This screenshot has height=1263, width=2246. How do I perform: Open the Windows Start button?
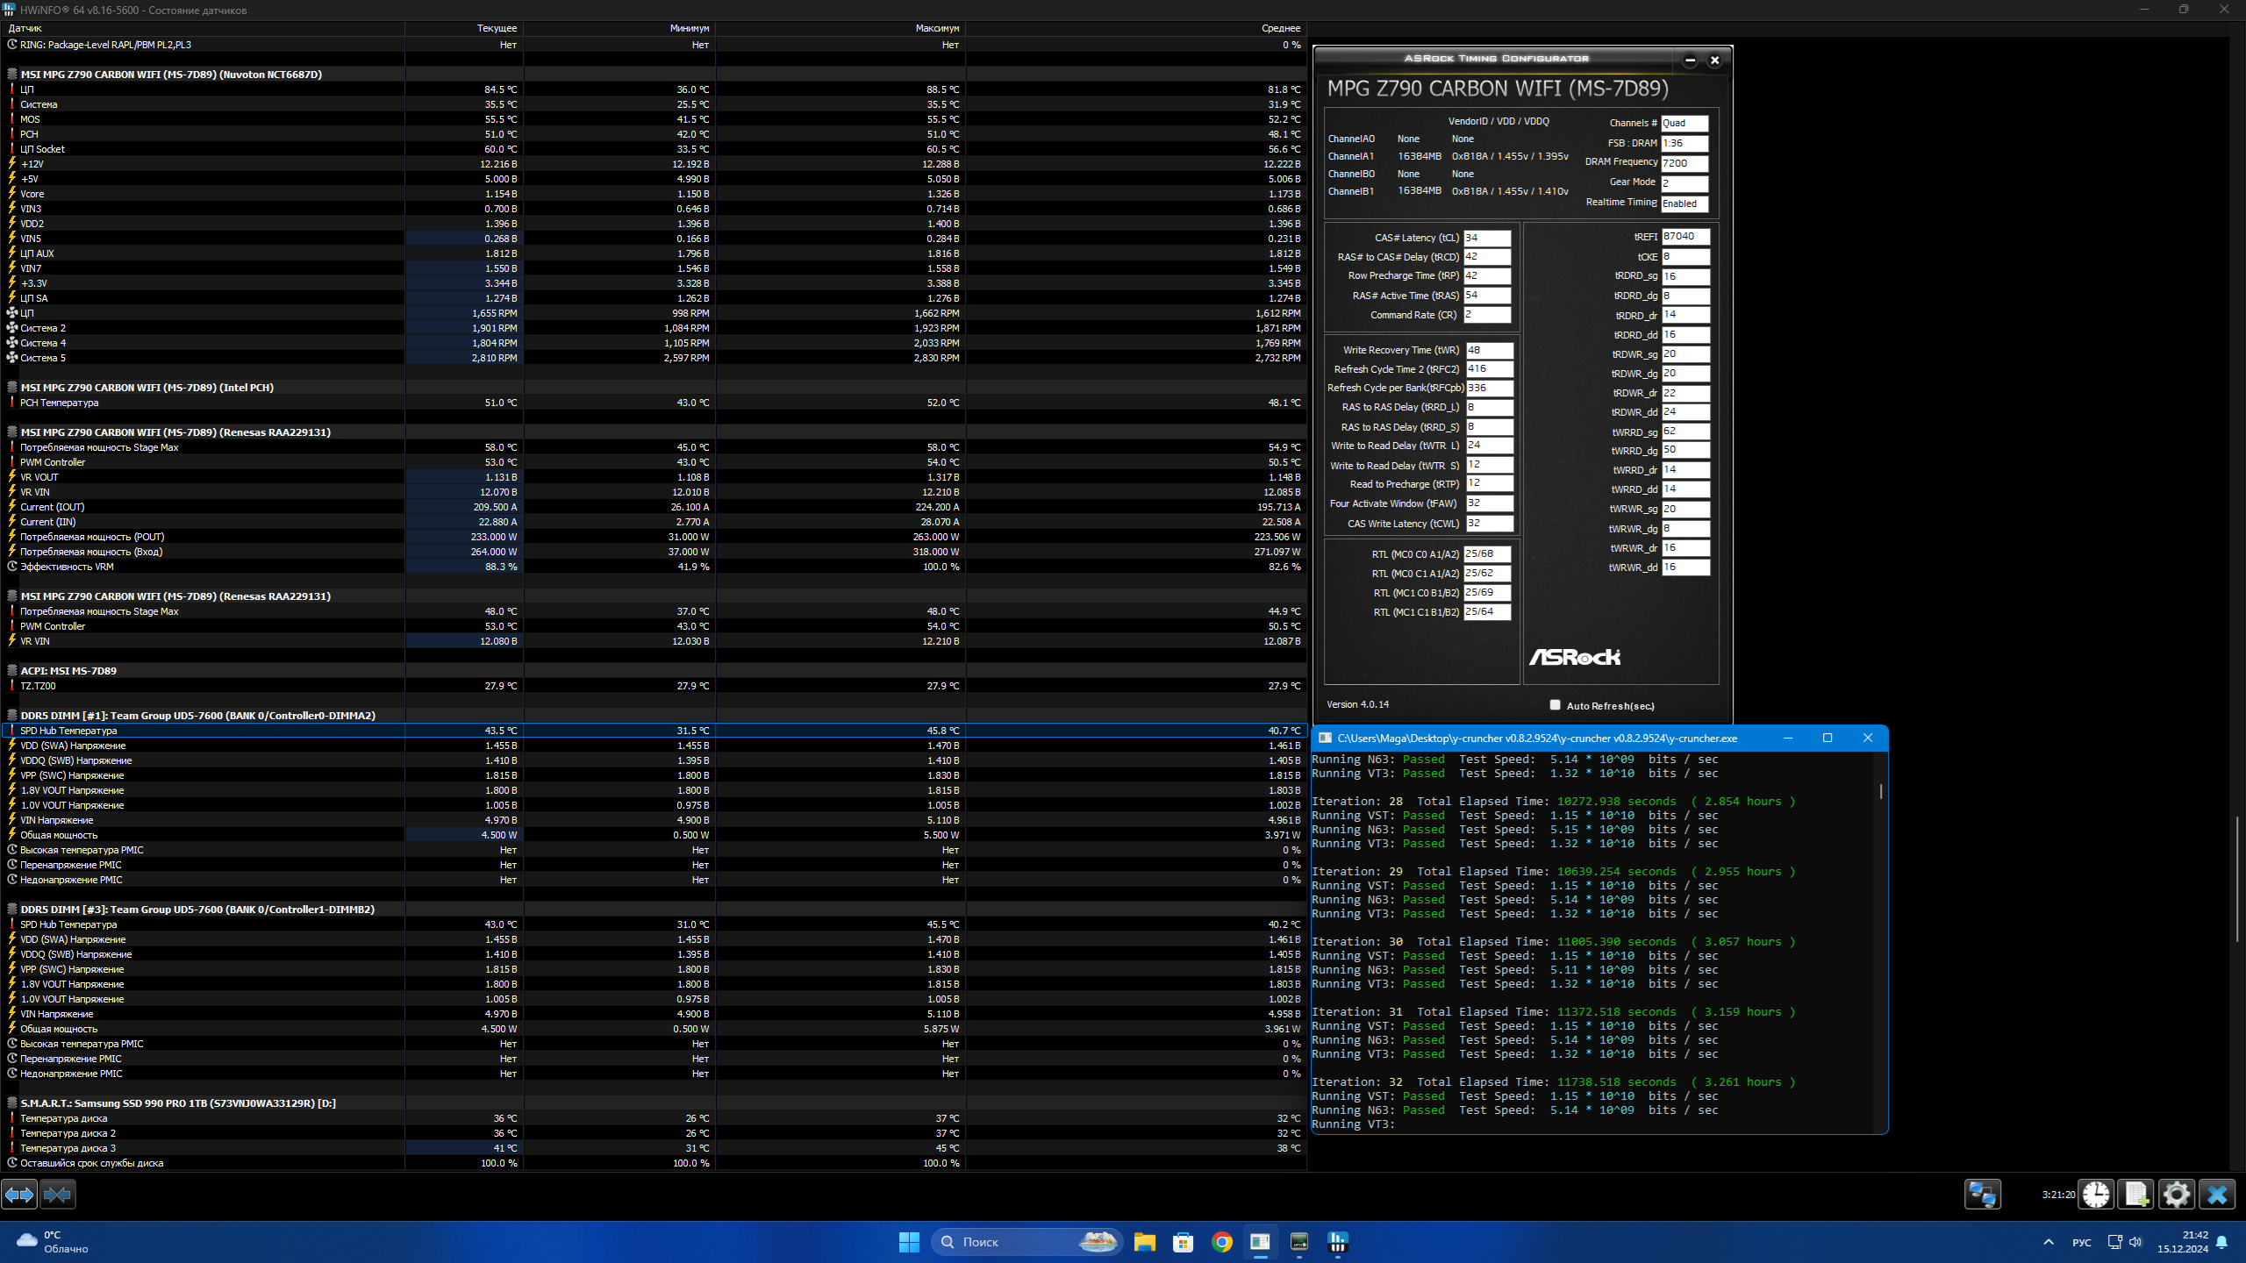tap(909, 1242)
